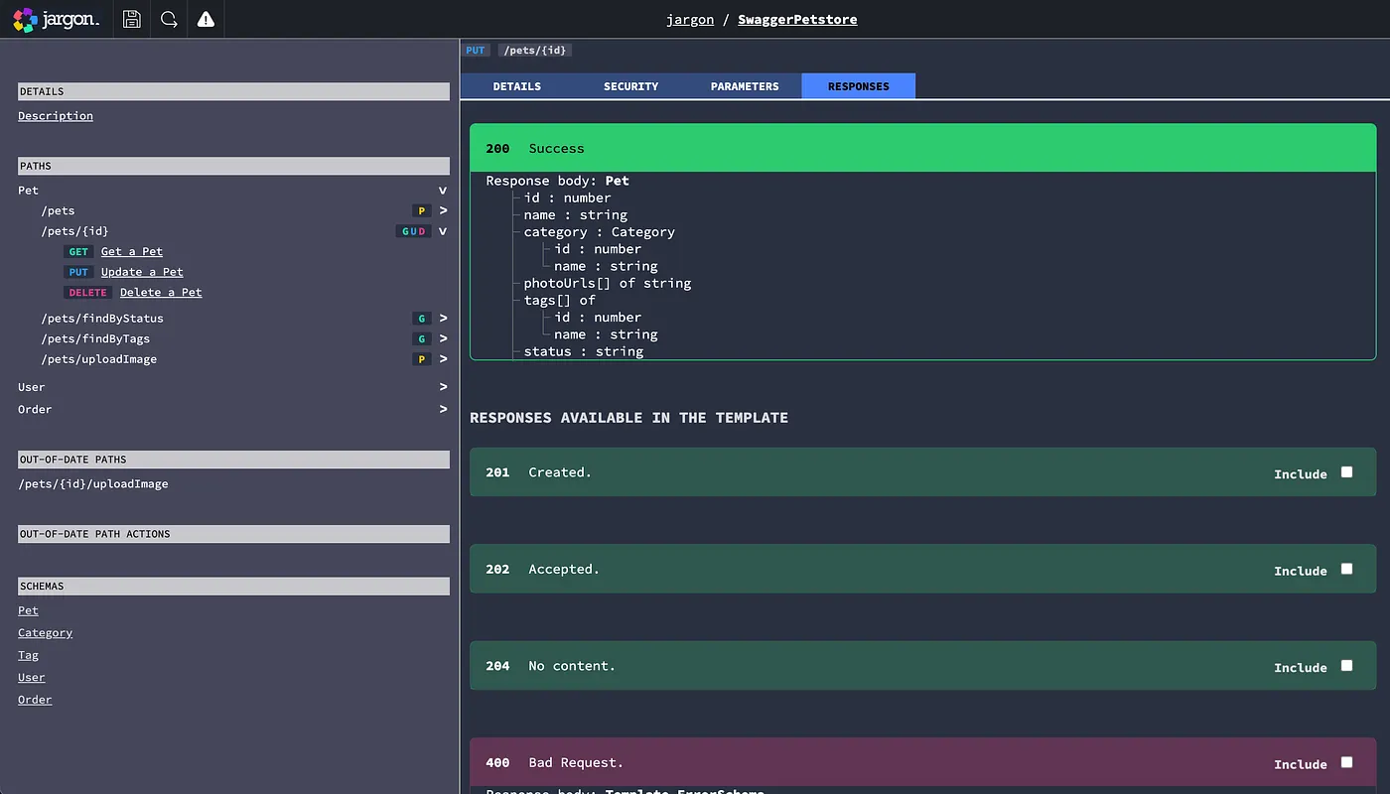Click the P method badge next to /pets
The width and height of the screenshot is (1390, 794).
click(421, 210)
